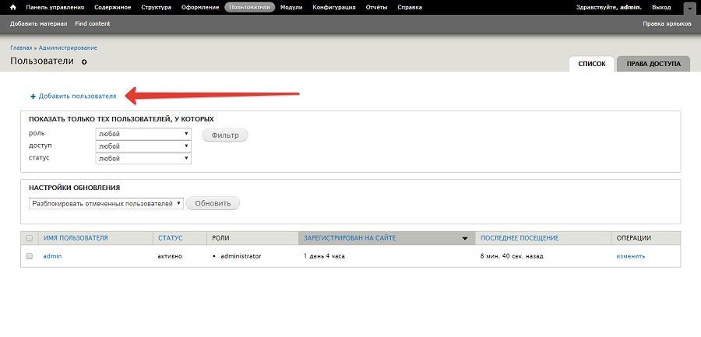This screenshot has height=337, width=701.
Task: Select the Пользователи menu item
Action: click(249, 8)
